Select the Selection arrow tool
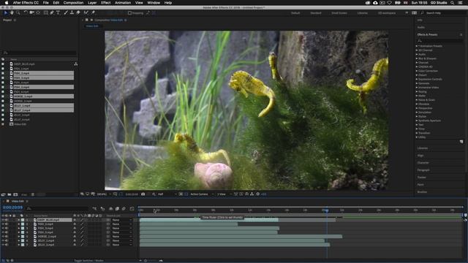The height and width of the screenshot is (263, 468). pyautogui.click(x=5, y=13)
